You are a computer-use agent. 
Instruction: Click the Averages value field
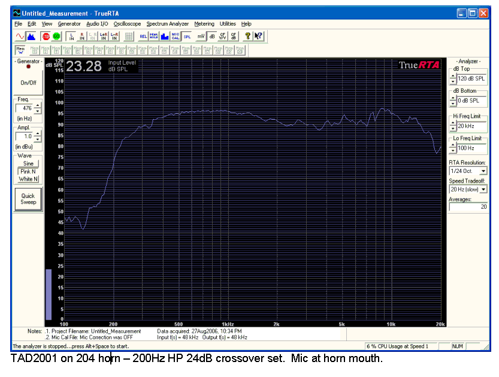pos(468,207)
